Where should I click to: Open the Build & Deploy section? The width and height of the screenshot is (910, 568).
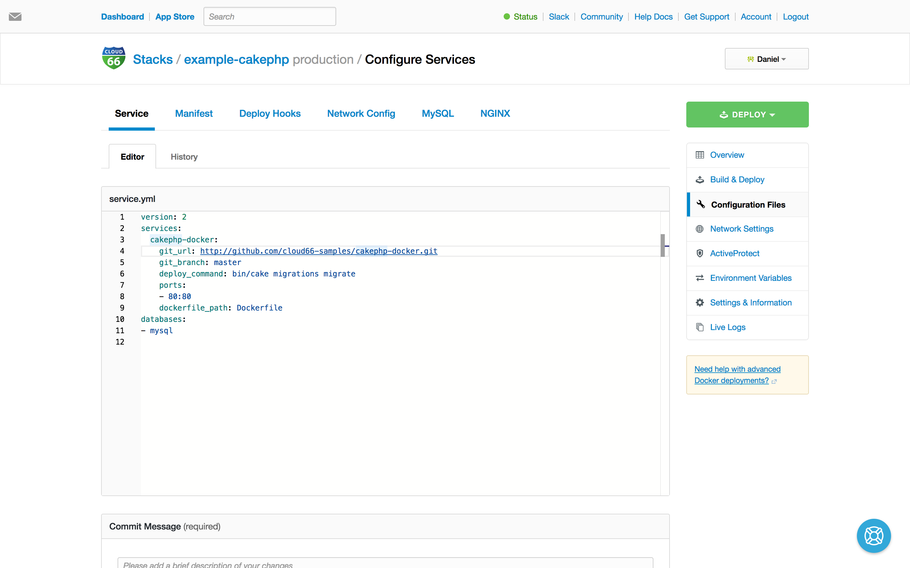click(738, 179)
